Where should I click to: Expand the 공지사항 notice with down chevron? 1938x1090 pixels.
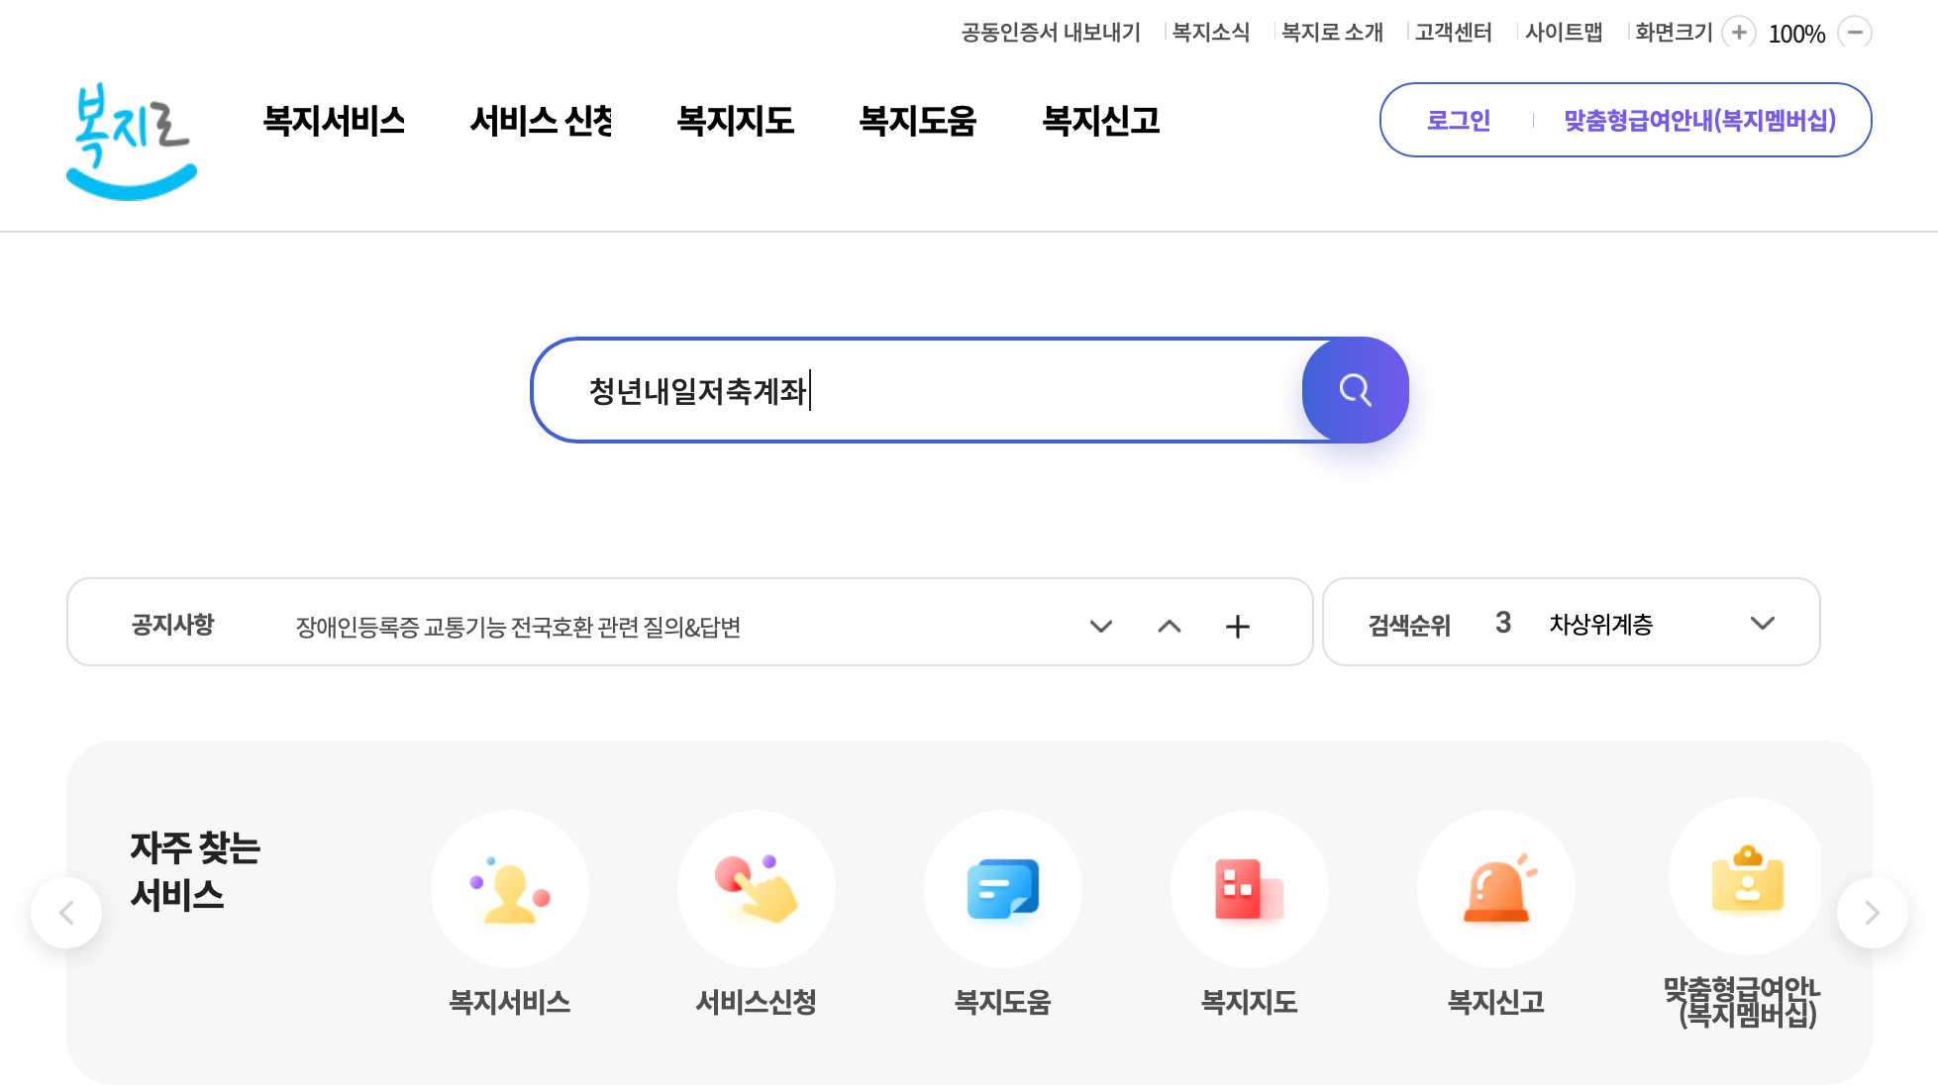pyautogui.click(x=1100, y=626)
